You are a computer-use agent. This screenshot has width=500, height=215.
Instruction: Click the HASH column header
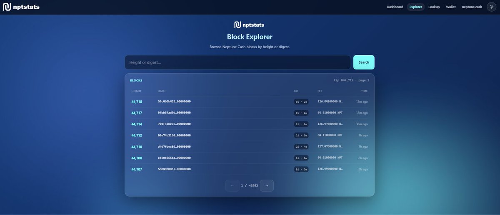click(x=161, y=91)
